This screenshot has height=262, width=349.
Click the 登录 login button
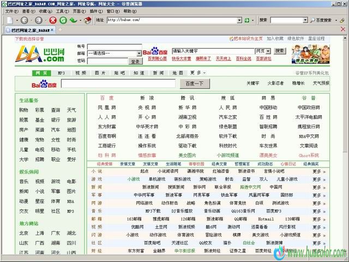135,61
